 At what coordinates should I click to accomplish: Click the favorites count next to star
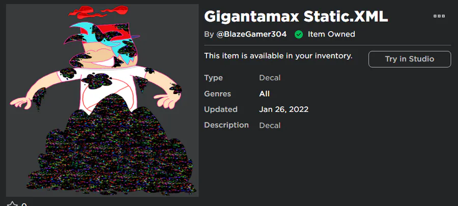pyautogui.click(x=24, y=204)
